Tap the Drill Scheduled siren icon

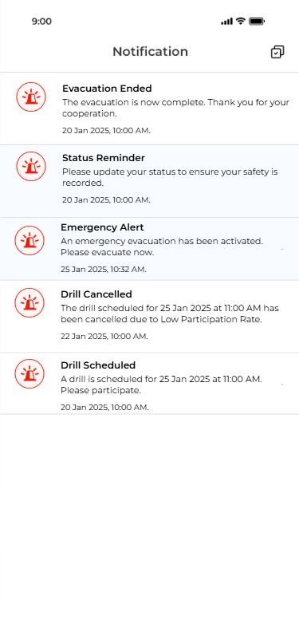click(30, 373)
